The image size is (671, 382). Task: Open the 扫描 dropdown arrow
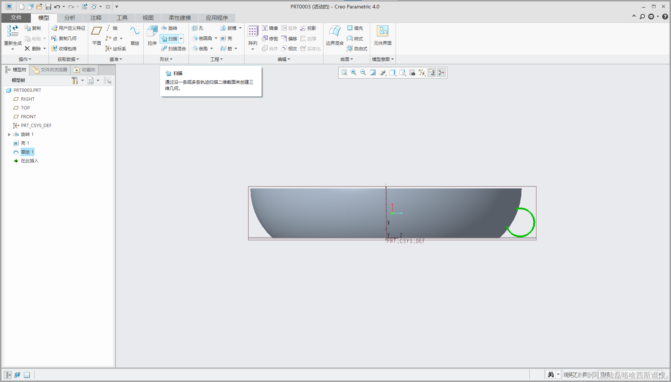point(181,39)
